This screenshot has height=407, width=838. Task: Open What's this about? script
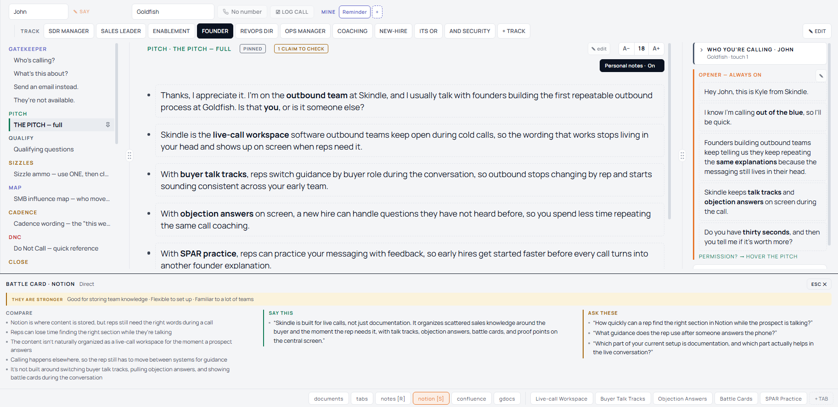[62, 73]
